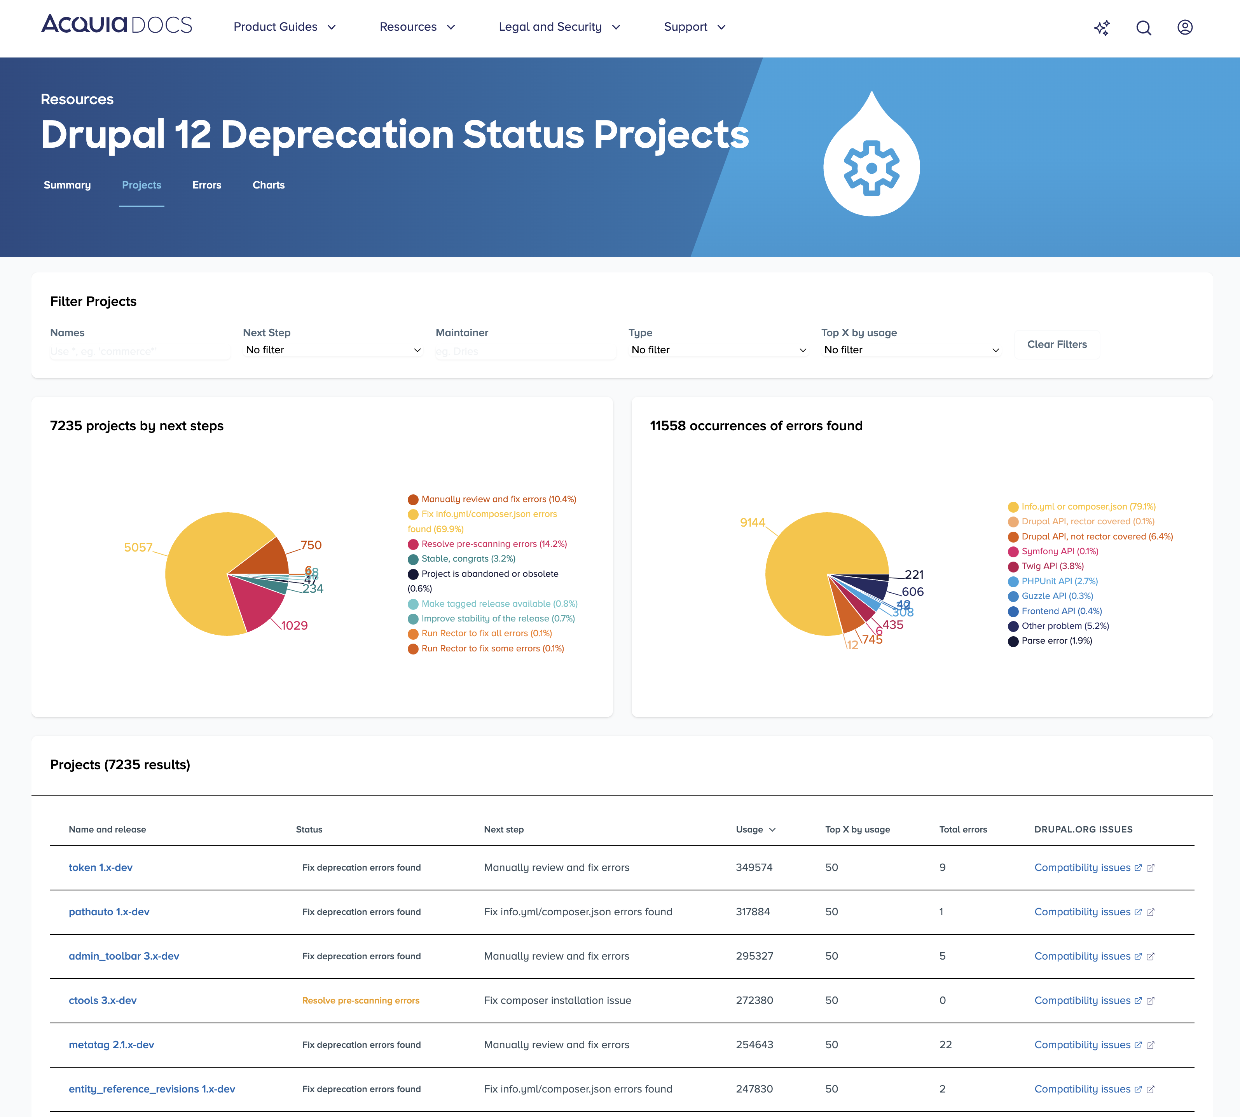This screenshot has width=1240, height=1117.
Task: Click the Names filter input field
Action: pos(140,351)
